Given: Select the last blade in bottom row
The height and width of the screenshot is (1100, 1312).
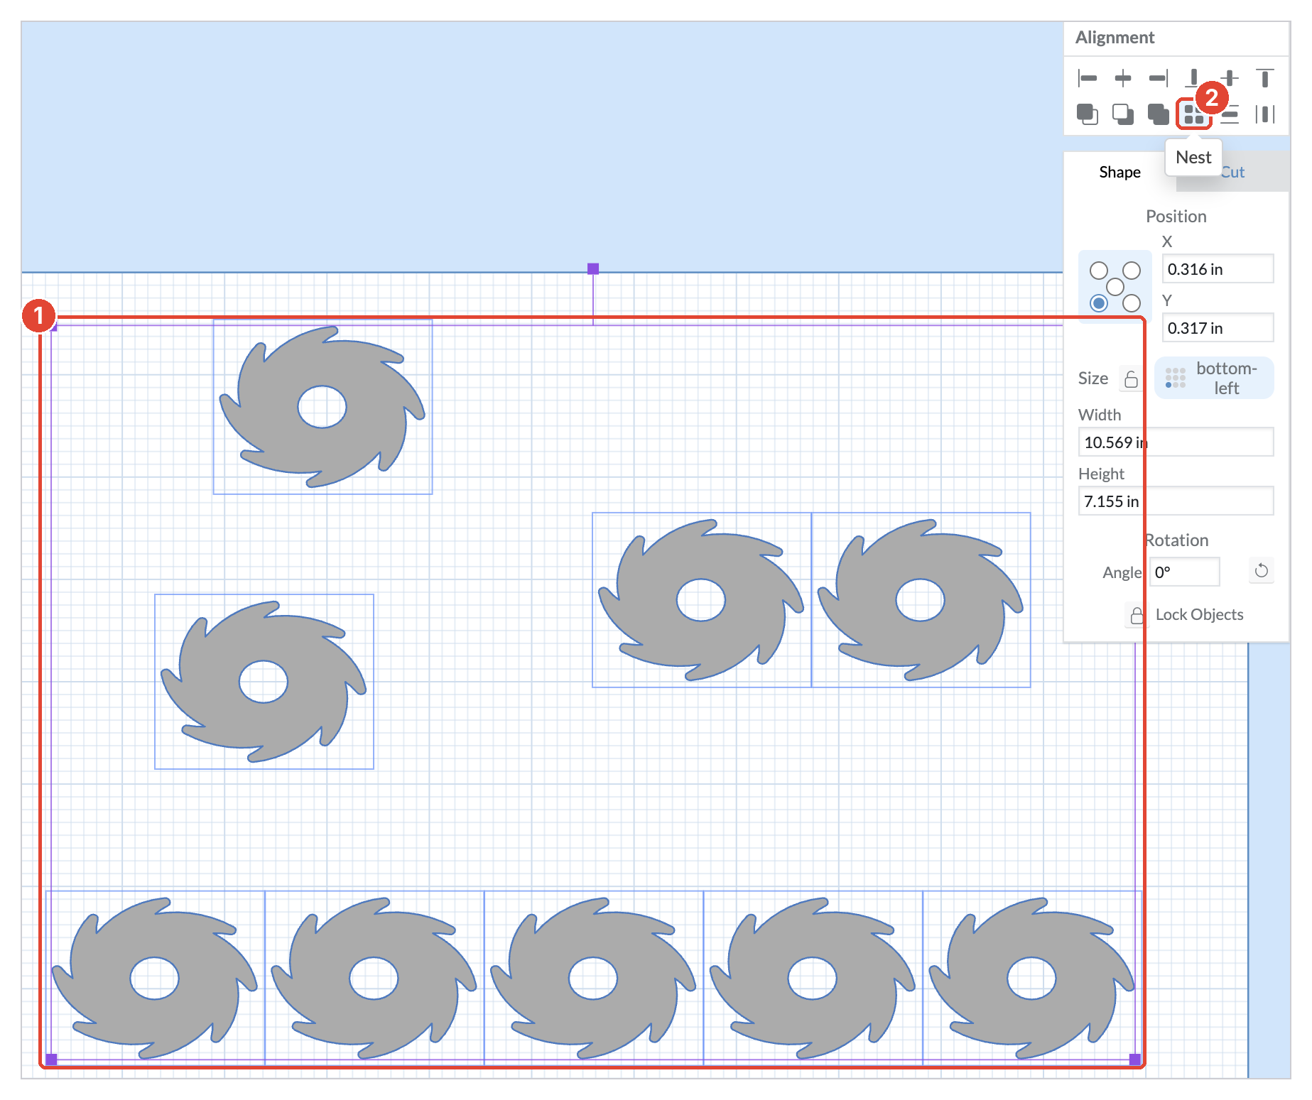Looking at the screenshot, I should coord(1031,979).
